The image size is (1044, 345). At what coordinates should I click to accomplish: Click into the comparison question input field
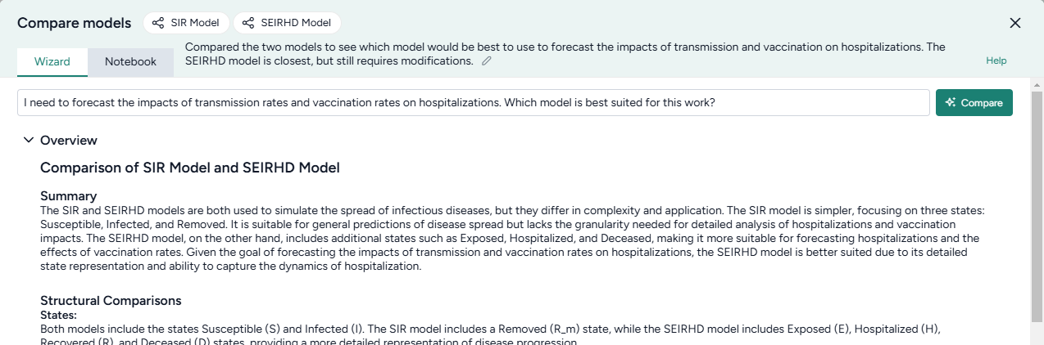tap(474, 103)
